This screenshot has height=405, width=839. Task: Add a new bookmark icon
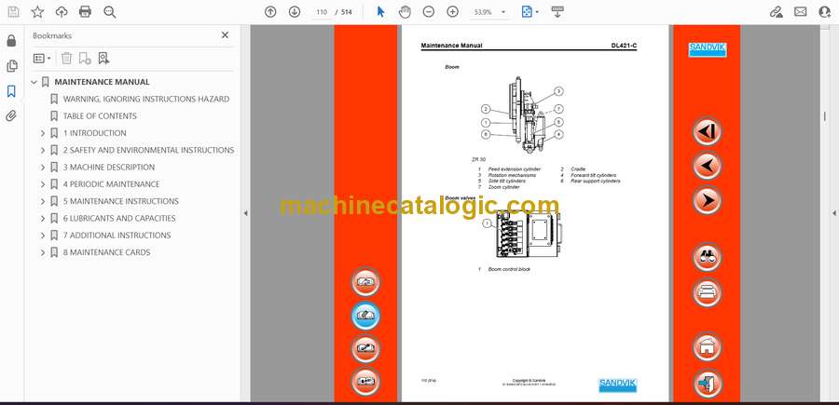[85, 59]
